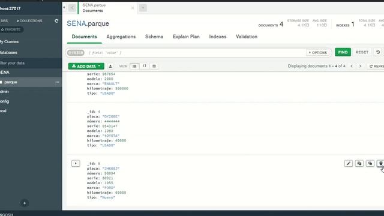Click the _id: 4 field
This screenshot has height=216, width=384.
coord(94,112)
